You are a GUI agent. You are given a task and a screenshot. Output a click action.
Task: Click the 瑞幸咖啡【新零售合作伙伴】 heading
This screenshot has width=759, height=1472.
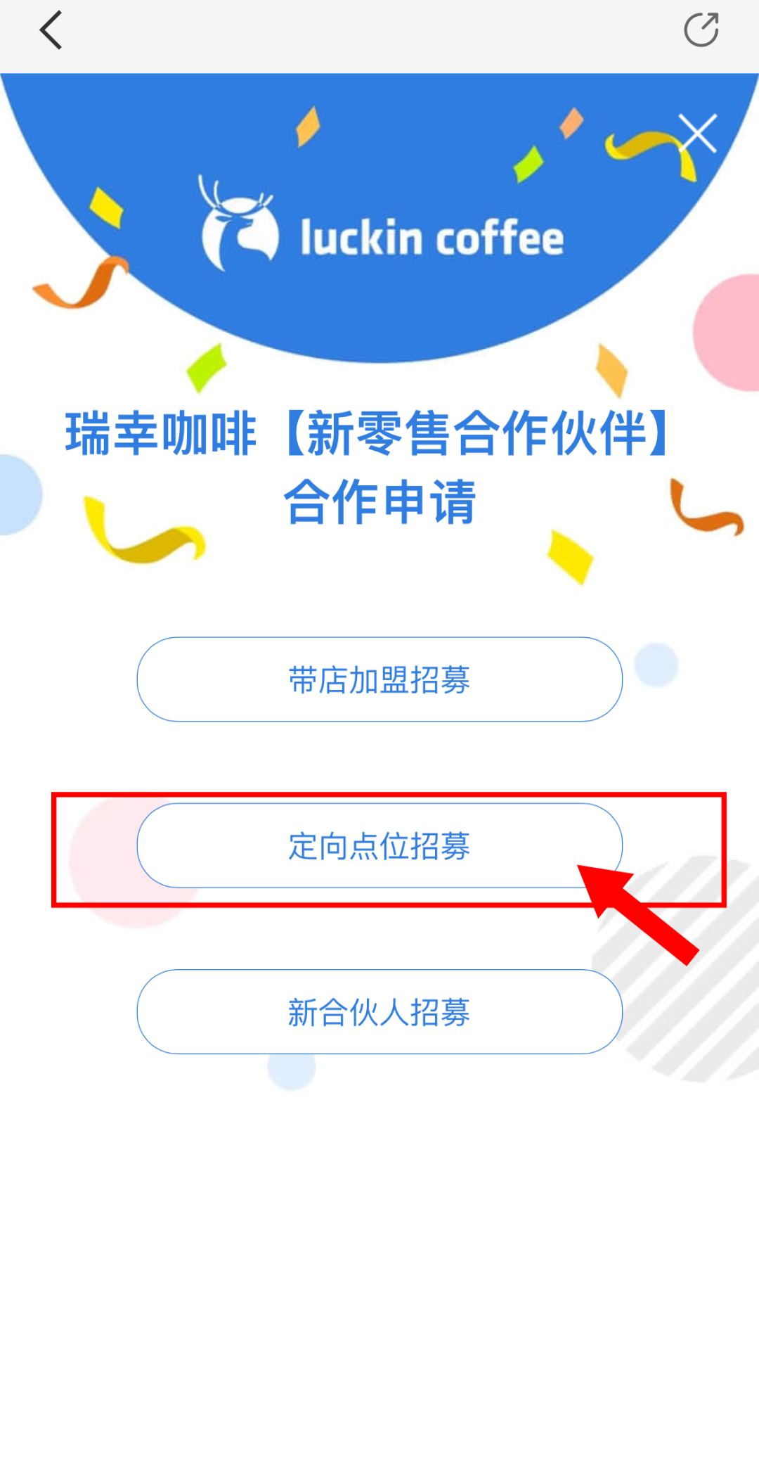(368, 433)
